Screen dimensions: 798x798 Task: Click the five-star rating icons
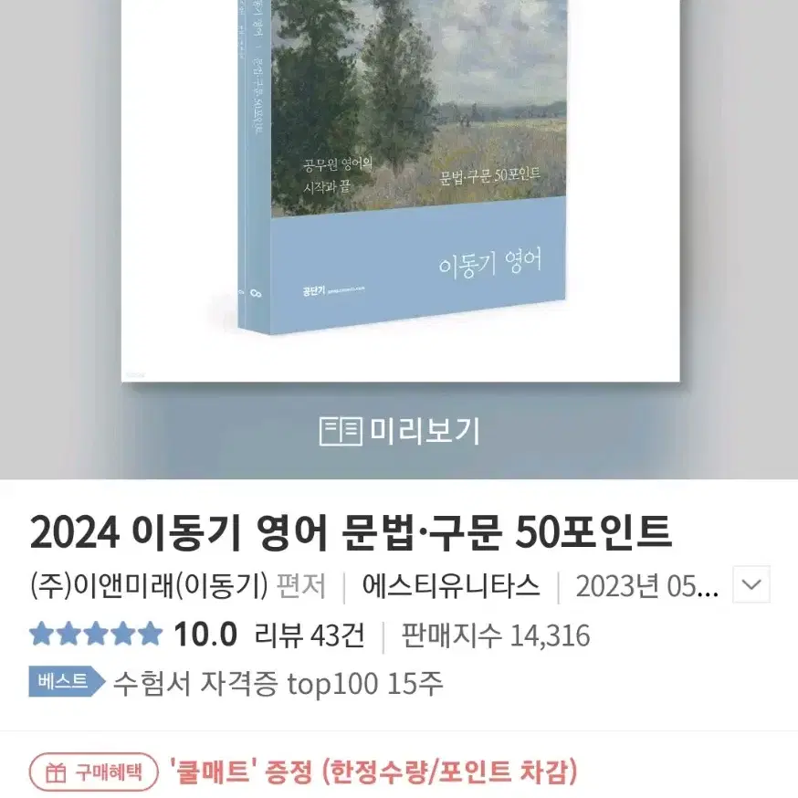click(96, 635)
